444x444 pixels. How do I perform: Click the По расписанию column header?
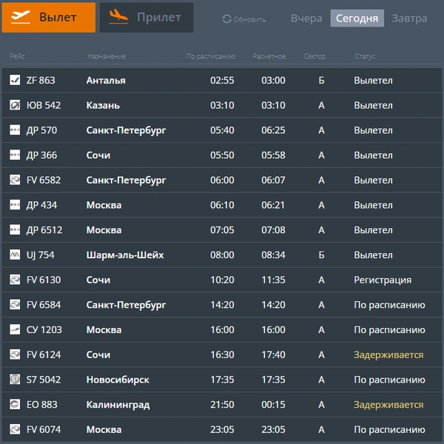pyautogui.click(x=211, y=56)
